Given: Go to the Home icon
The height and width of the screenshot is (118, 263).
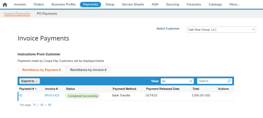Looking at the screenshot, I should (x=5, y=5).
